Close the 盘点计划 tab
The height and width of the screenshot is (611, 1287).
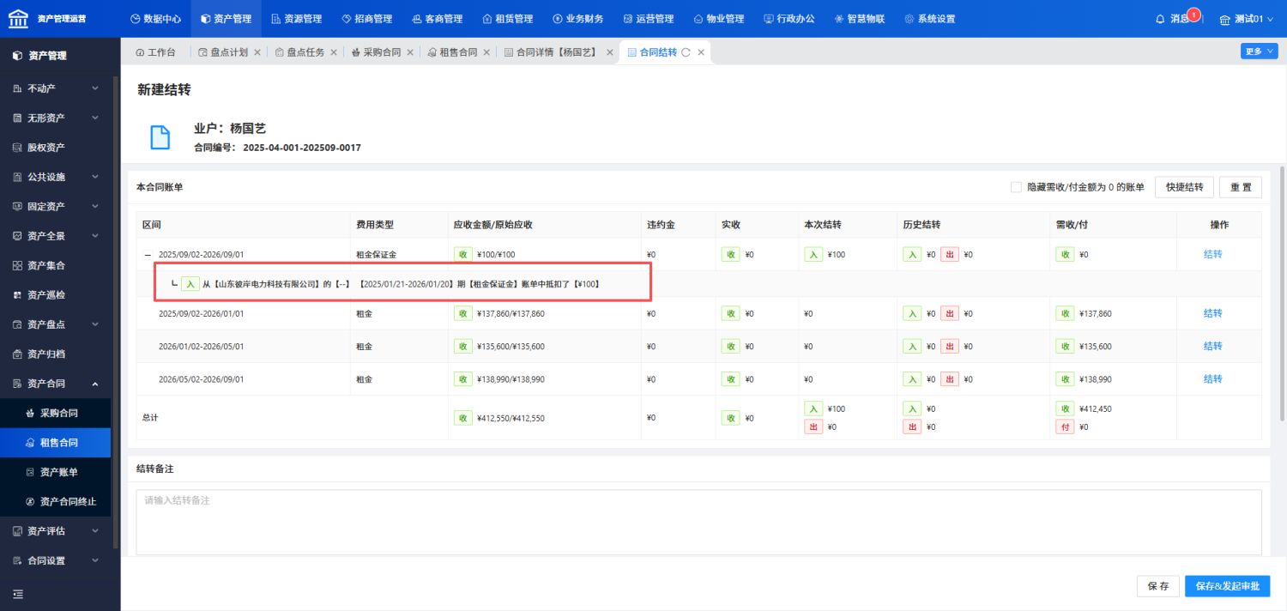[257, 52]
